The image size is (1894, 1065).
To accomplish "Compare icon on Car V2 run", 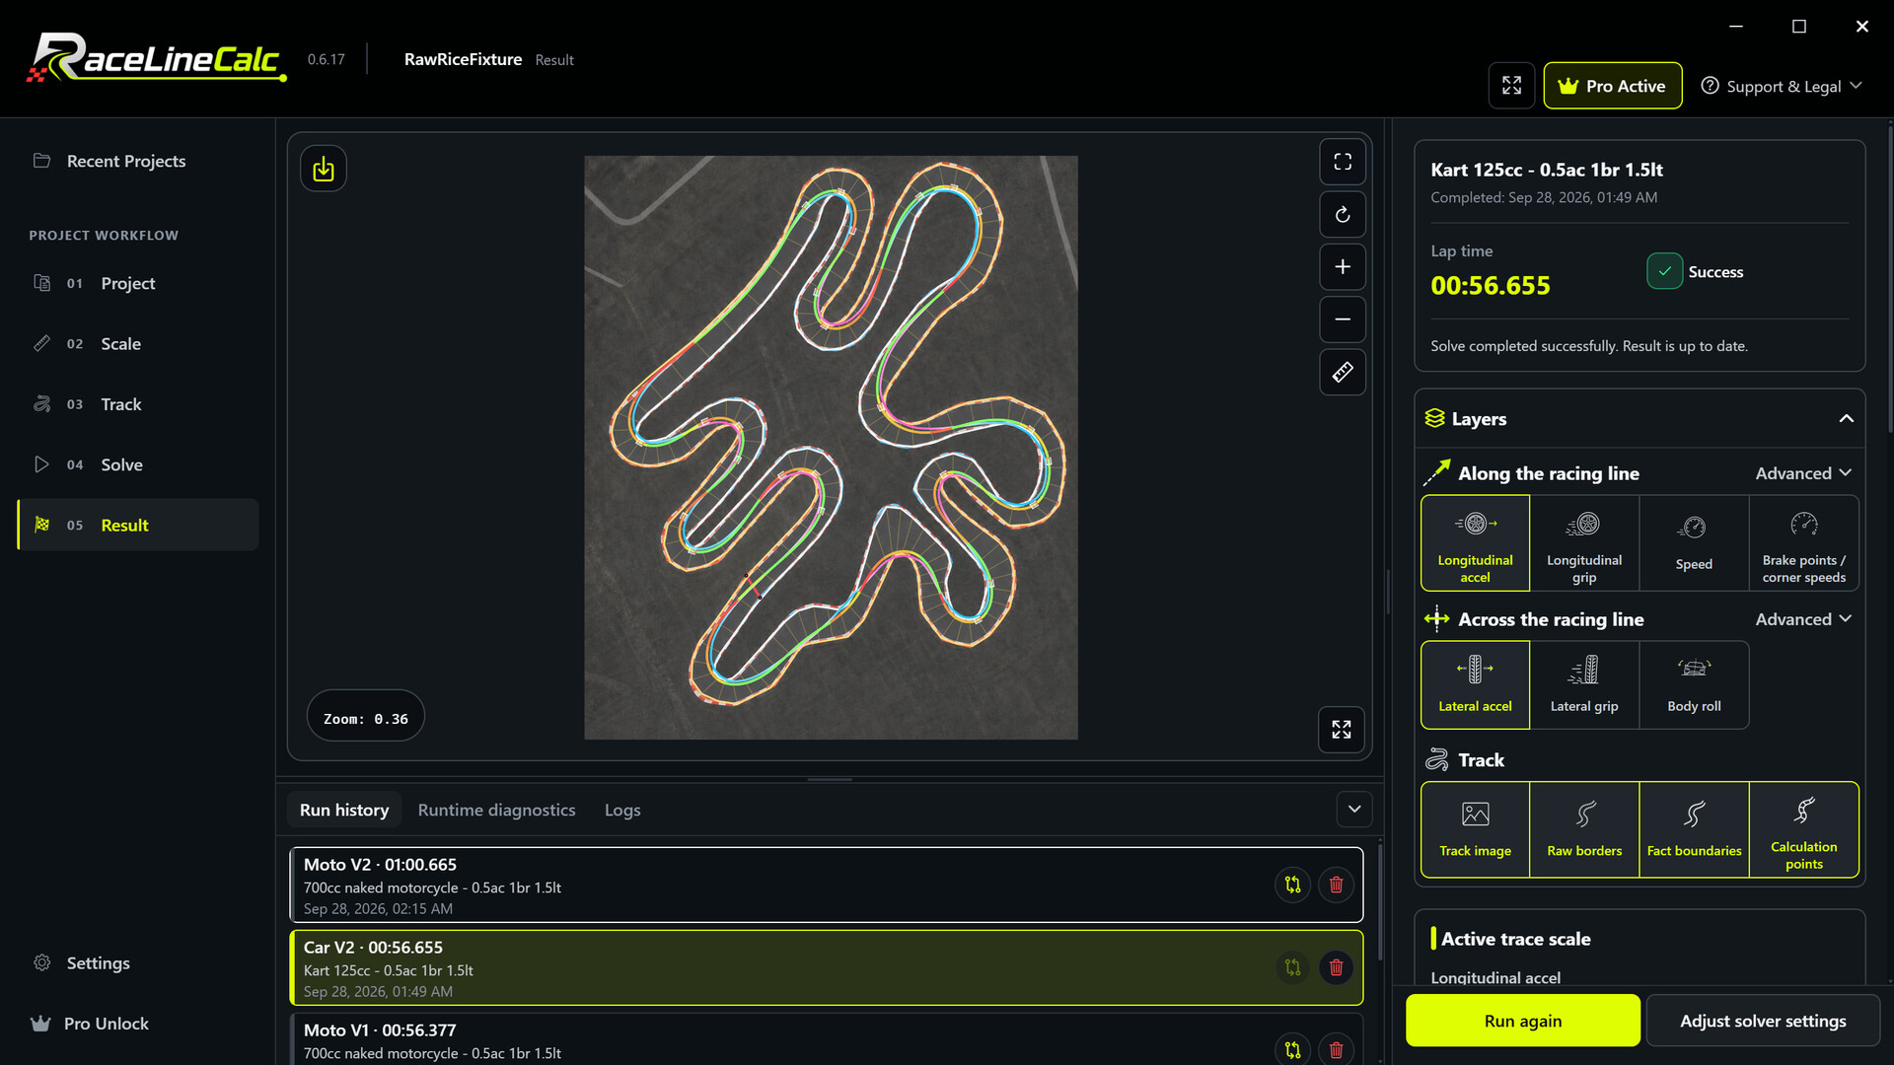I will [x=1292, y=967].
